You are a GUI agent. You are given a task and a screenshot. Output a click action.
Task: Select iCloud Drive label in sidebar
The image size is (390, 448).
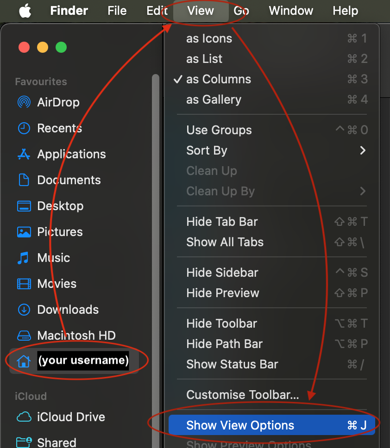click(x=71, y=417)
